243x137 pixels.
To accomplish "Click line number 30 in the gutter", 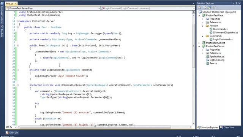I will [x=14, y=82].
